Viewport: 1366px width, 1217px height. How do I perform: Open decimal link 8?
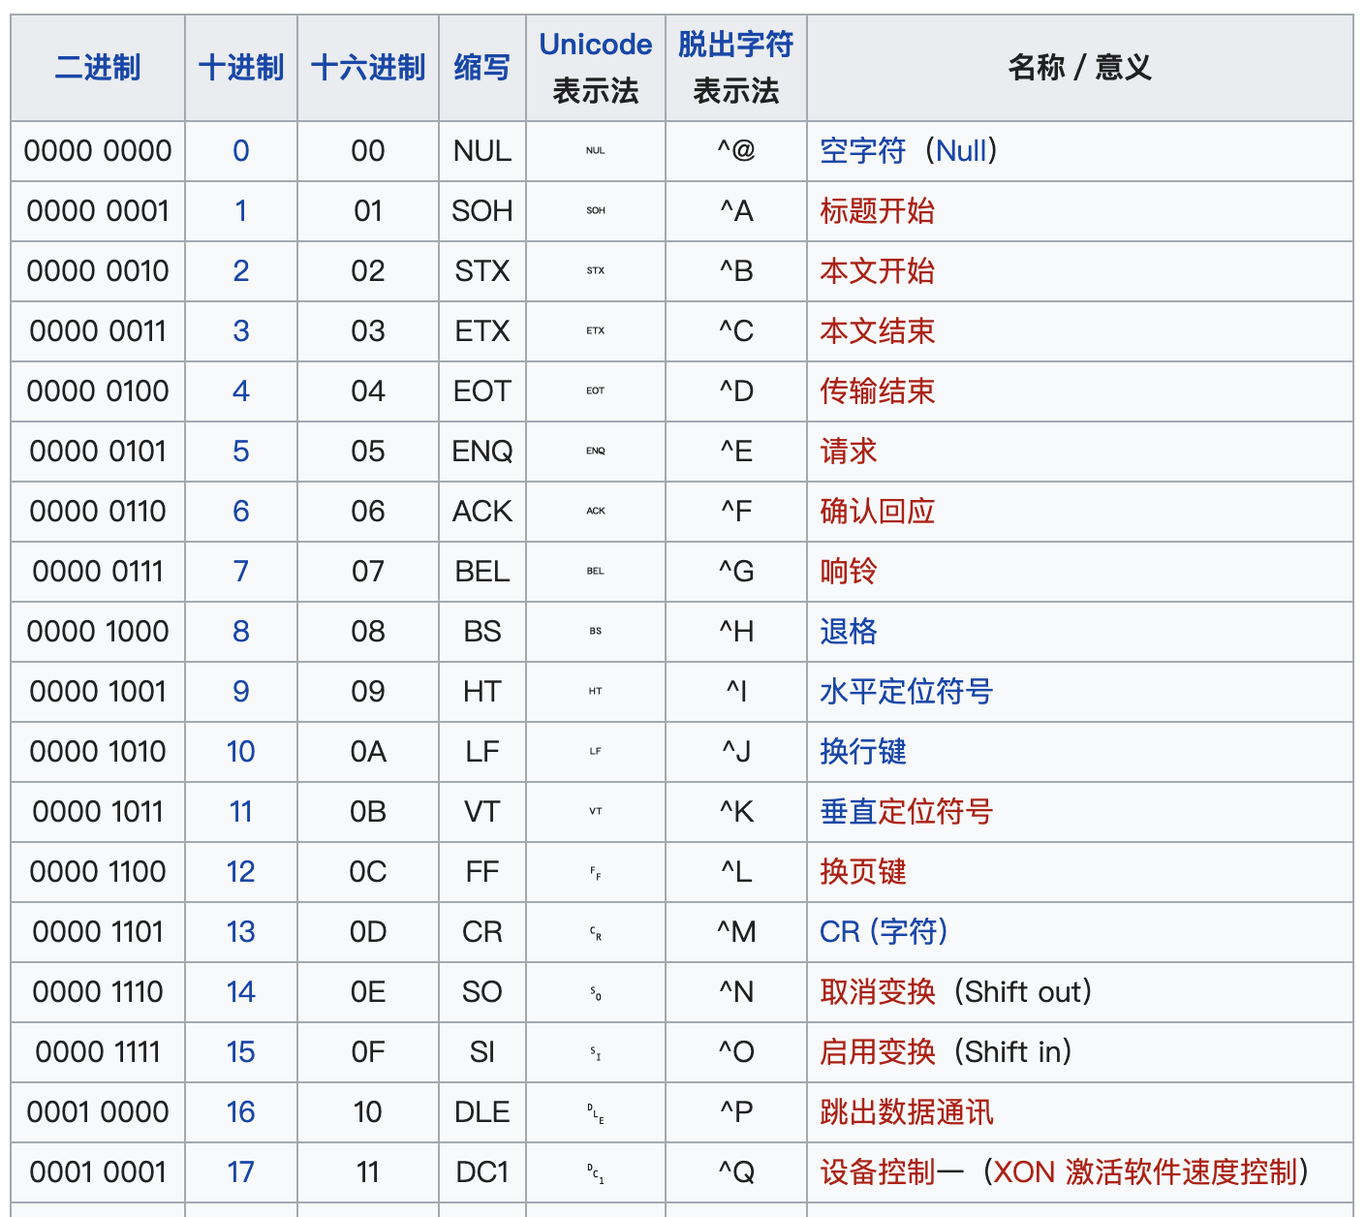[x=241, y=632]
